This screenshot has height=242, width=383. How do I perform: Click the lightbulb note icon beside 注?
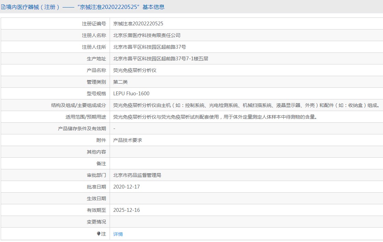coord(98,234)
